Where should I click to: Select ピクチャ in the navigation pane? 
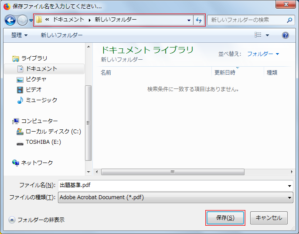(36, 79)
